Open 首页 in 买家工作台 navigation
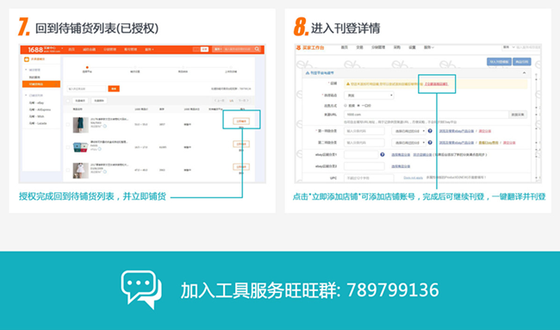This screenshot has width=560, height=330. click(345, 47)
